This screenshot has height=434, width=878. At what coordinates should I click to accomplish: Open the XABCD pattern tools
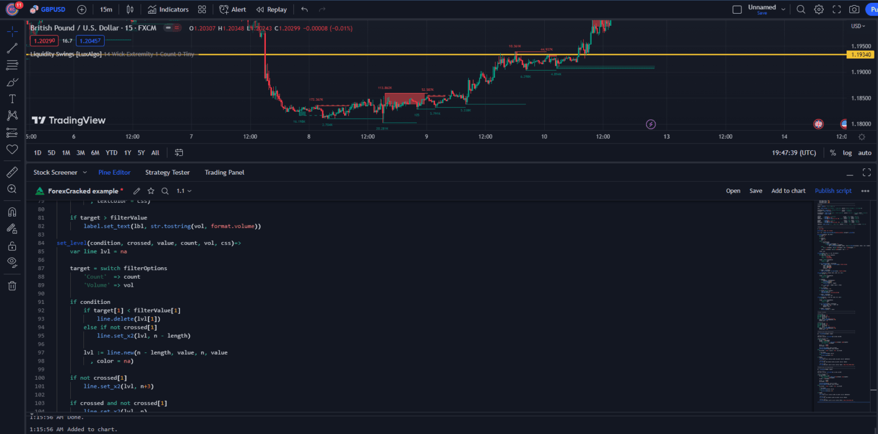11,115
